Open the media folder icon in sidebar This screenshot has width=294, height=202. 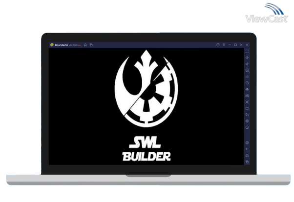247,108
